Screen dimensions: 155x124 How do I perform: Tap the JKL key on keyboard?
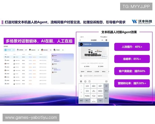pos(94,91)
